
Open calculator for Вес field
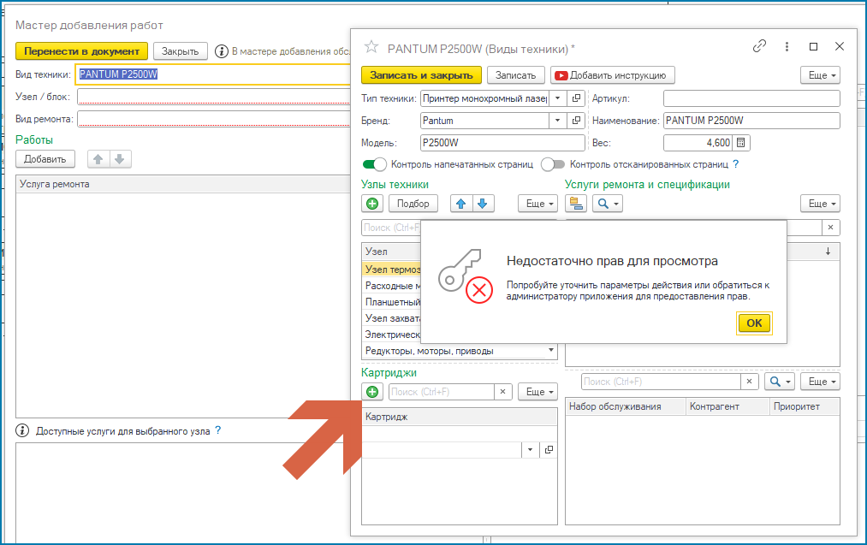(741, 143)
